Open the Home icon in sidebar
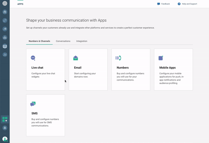The image size is (209, 143). tap(5, 12)
